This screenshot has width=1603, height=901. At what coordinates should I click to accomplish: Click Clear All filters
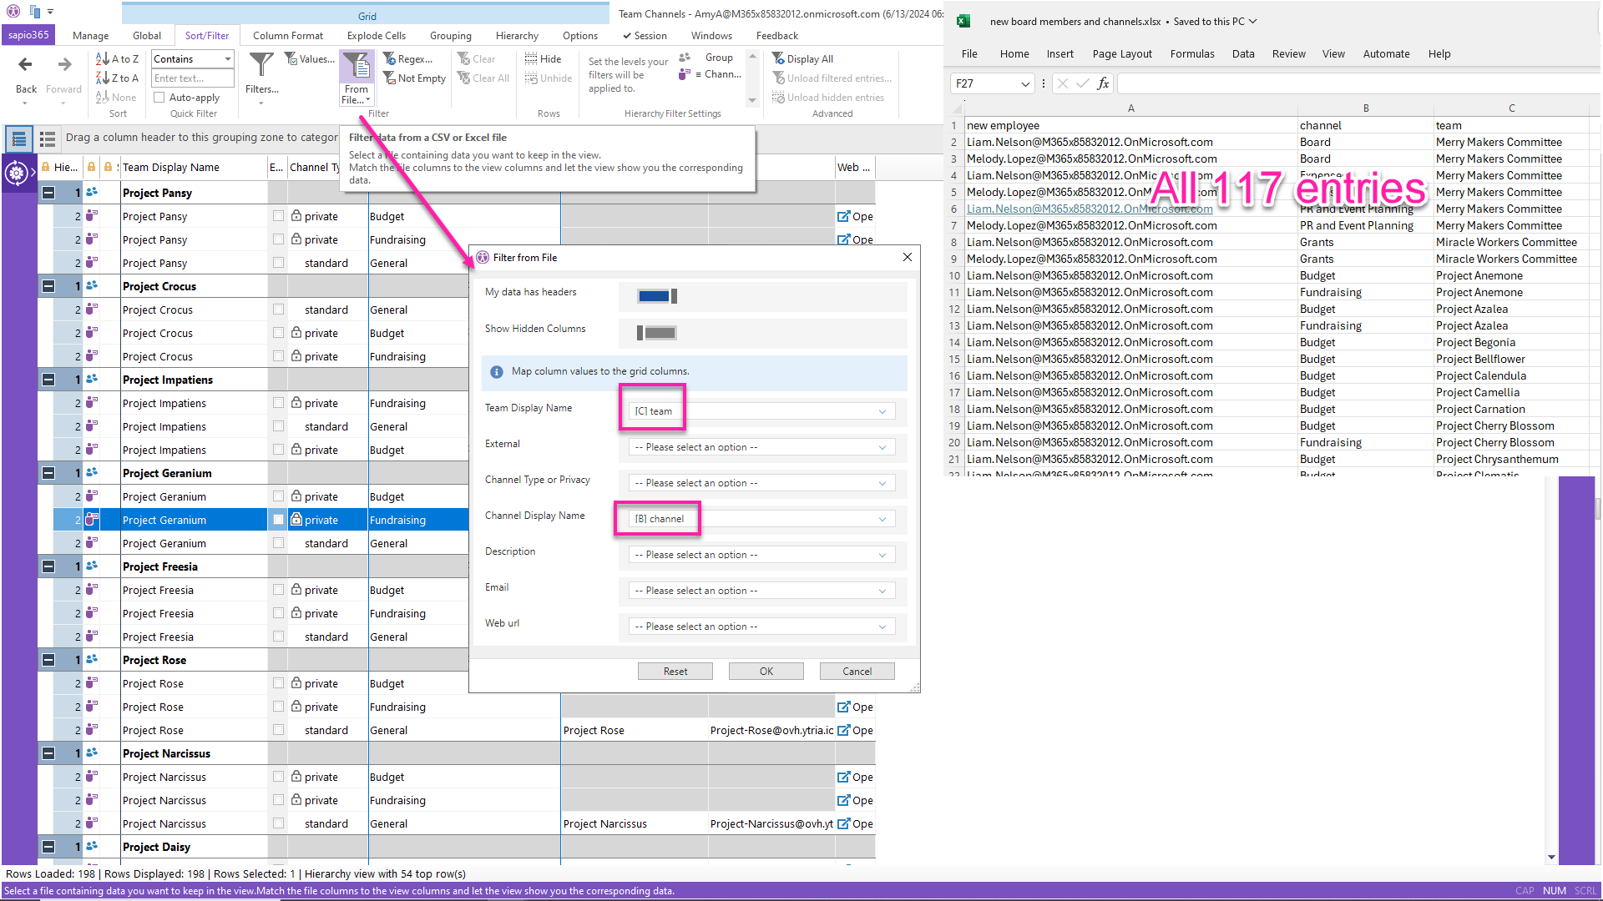point(483,78)
